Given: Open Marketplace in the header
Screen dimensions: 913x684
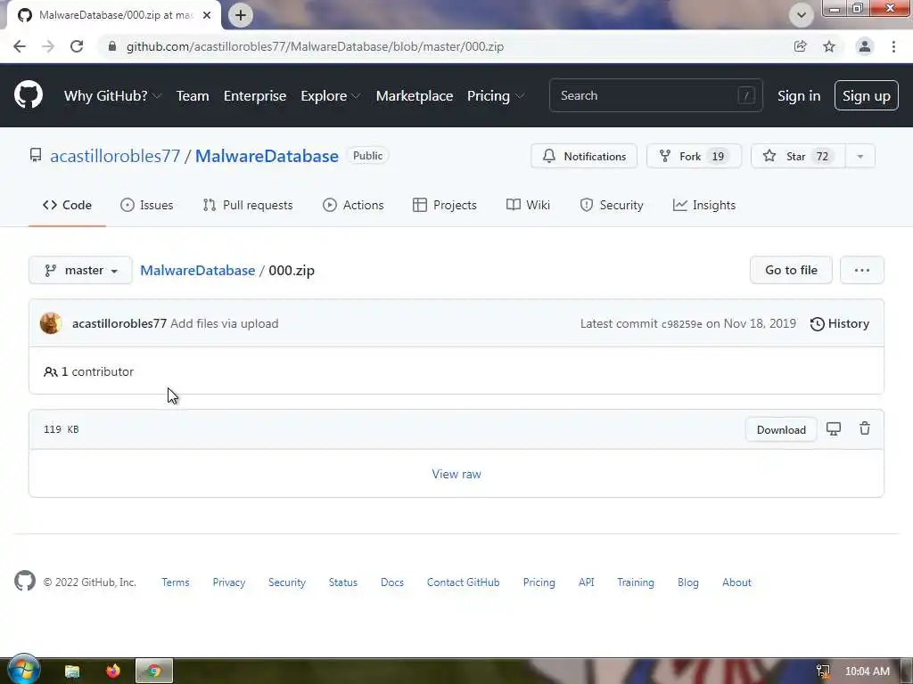Looking at the screenshot, I should tap(415, 95).
